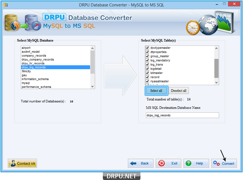Toggle the doctypemaster table checkbox

[147, 48]
